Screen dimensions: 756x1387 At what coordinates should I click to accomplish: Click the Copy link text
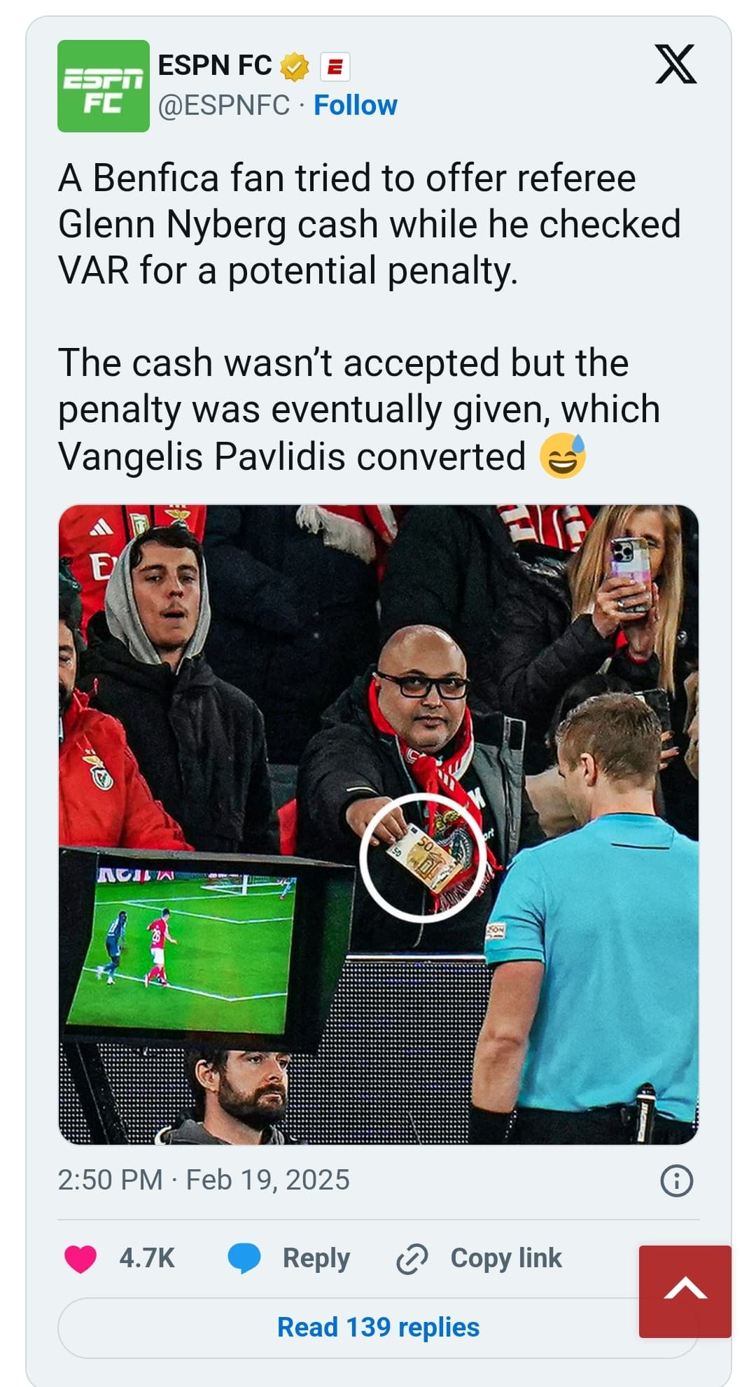506,1258
